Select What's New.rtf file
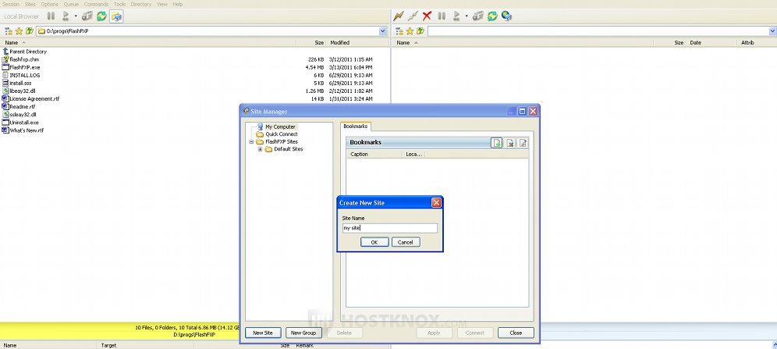777x349 pixels. tap(27, 130)
